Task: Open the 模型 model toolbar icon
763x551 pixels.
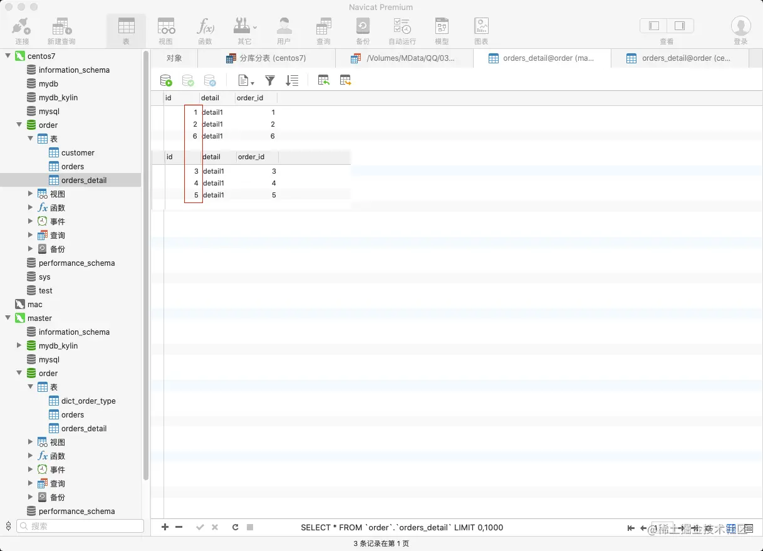Action: pyautogui.click(x=442, y=30)
